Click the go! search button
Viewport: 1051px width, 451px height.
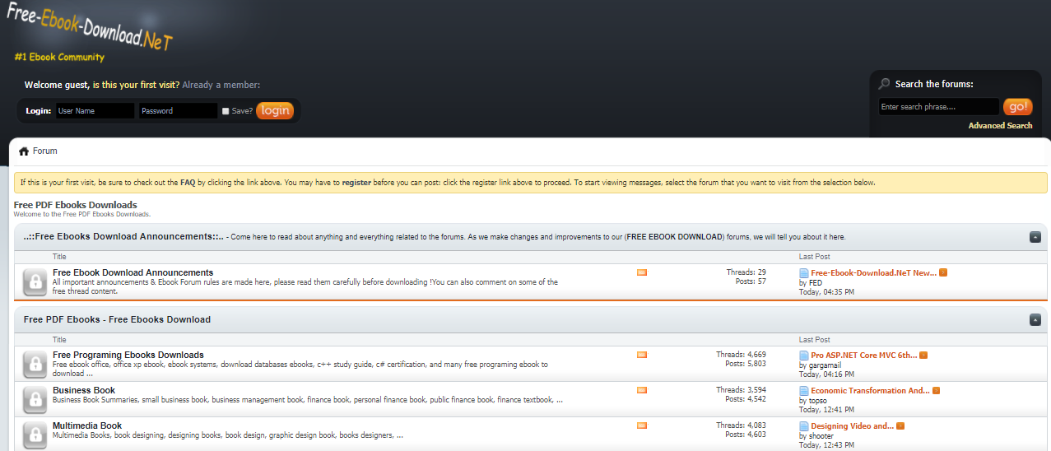coord(1018,107)
